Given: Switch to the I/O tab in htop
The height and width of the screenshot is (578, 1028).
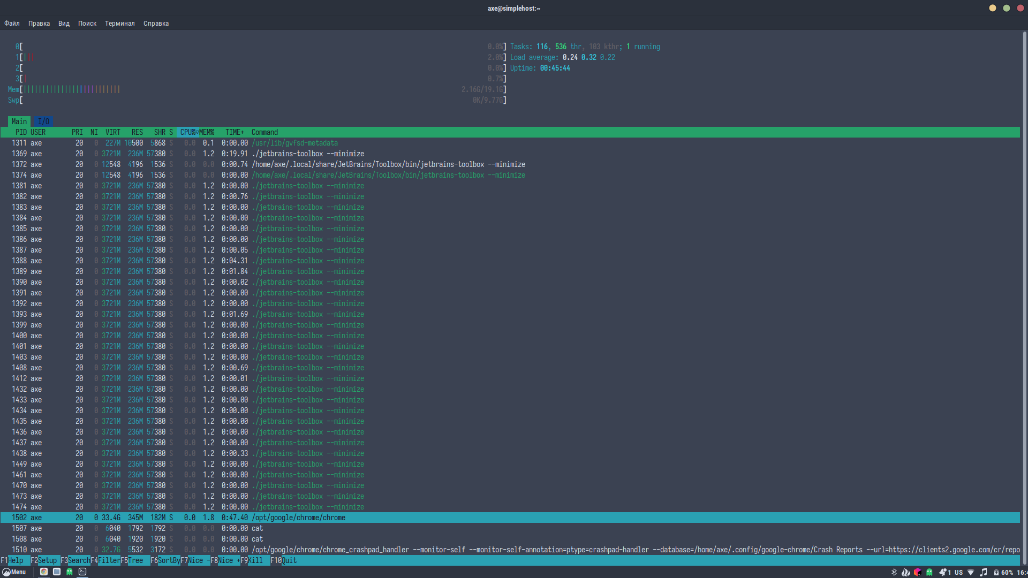Looking at the screenshot, I should [x=43, y=121].
